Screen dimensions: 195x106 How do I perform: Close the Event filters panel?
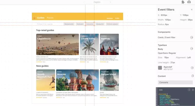coord(192,10)
